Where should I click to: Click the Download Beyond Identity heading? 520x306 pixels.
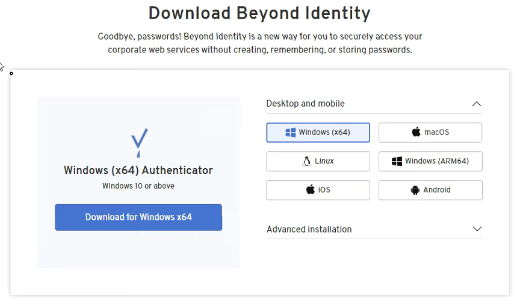[x=259, y=13]
